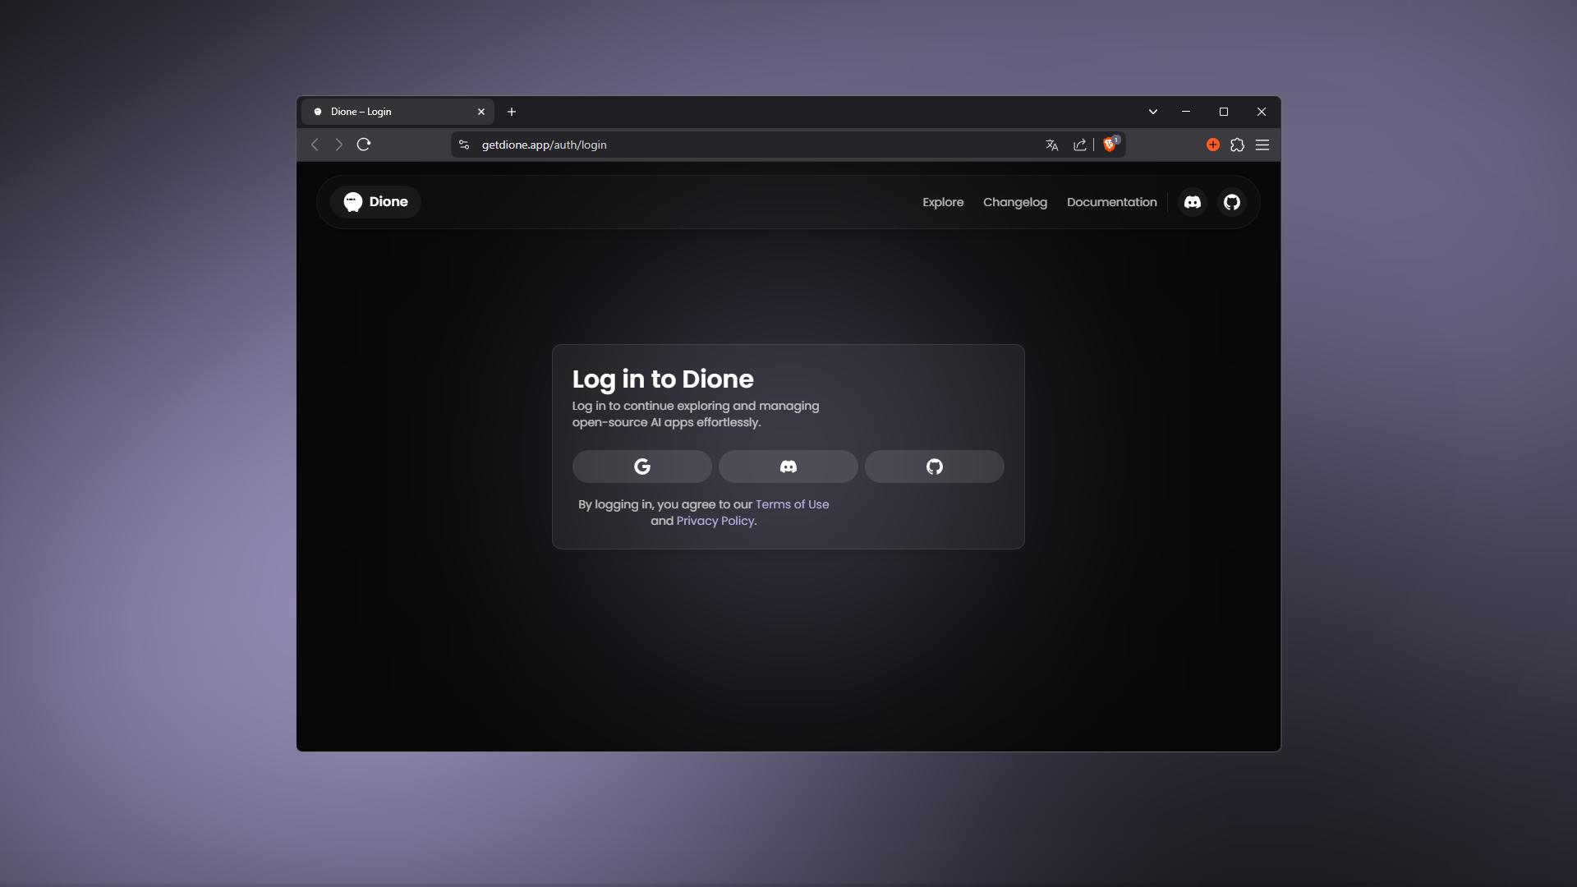Open the browser hamburger menu
This screenshot has width=1577, height=887.
(x=1262, y=145)
